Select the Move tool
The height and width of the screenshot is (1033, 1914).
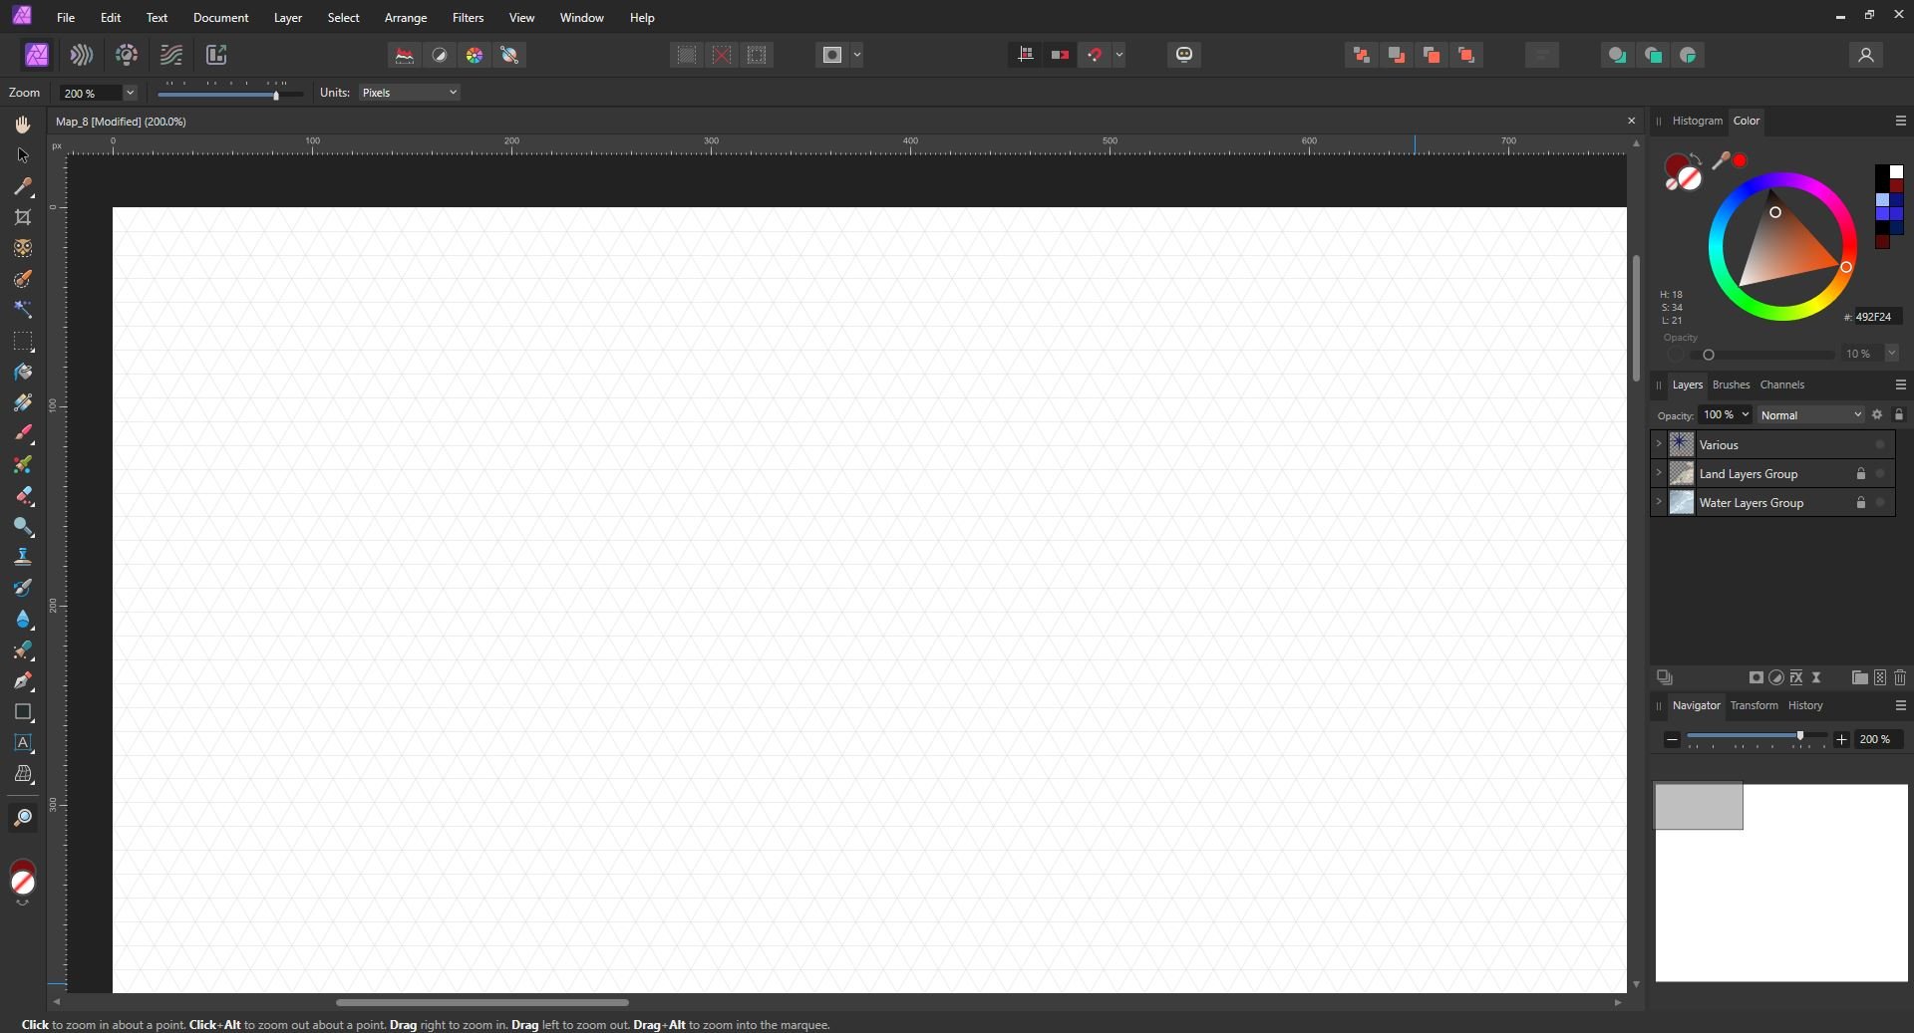pos(23,155)
